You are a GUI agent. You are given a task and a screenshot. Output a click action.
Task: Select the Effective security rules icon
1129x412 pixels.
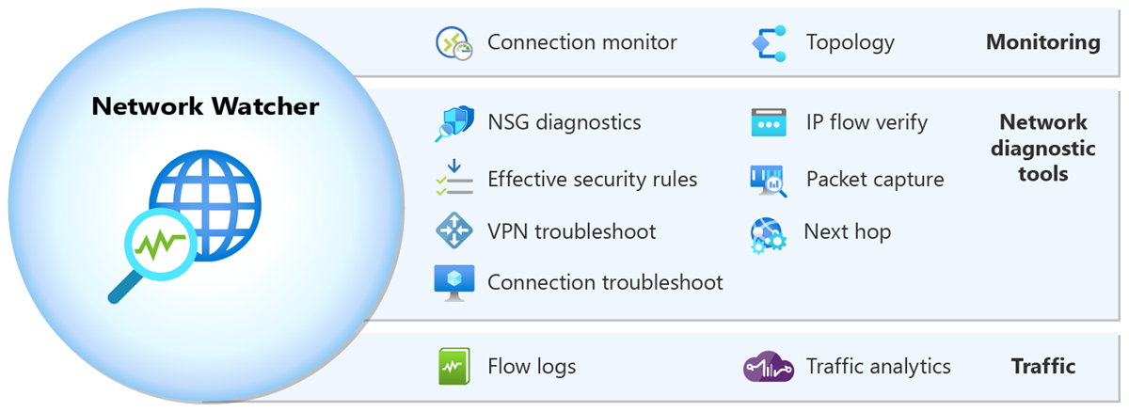tap(453, 179)
